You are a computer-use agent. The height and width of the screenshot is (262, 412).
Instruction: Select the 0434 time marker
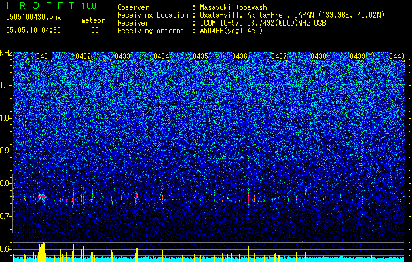[x=161, y=56]
